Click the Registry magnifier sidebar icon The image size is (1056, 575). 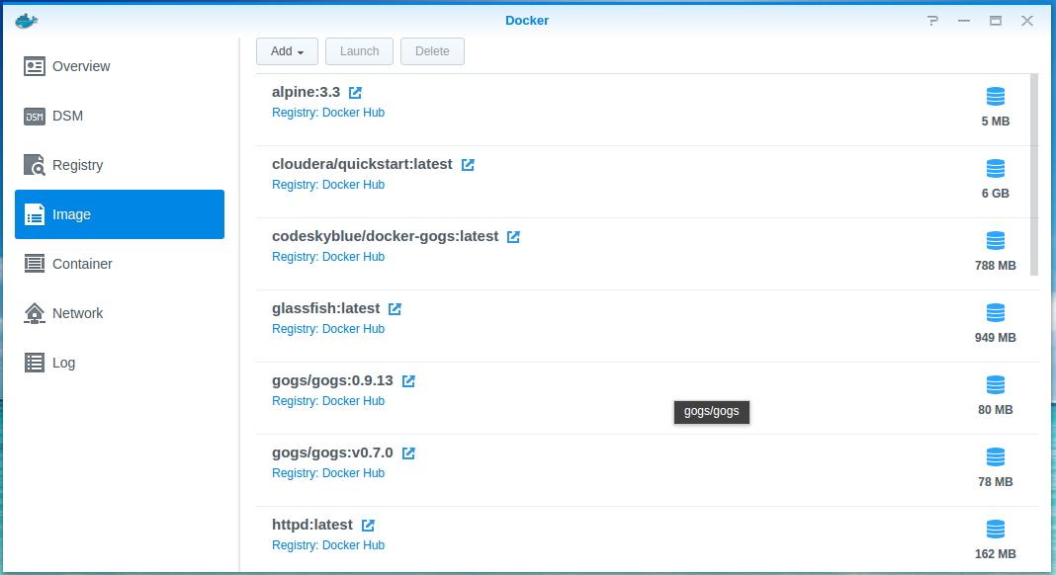35,165
